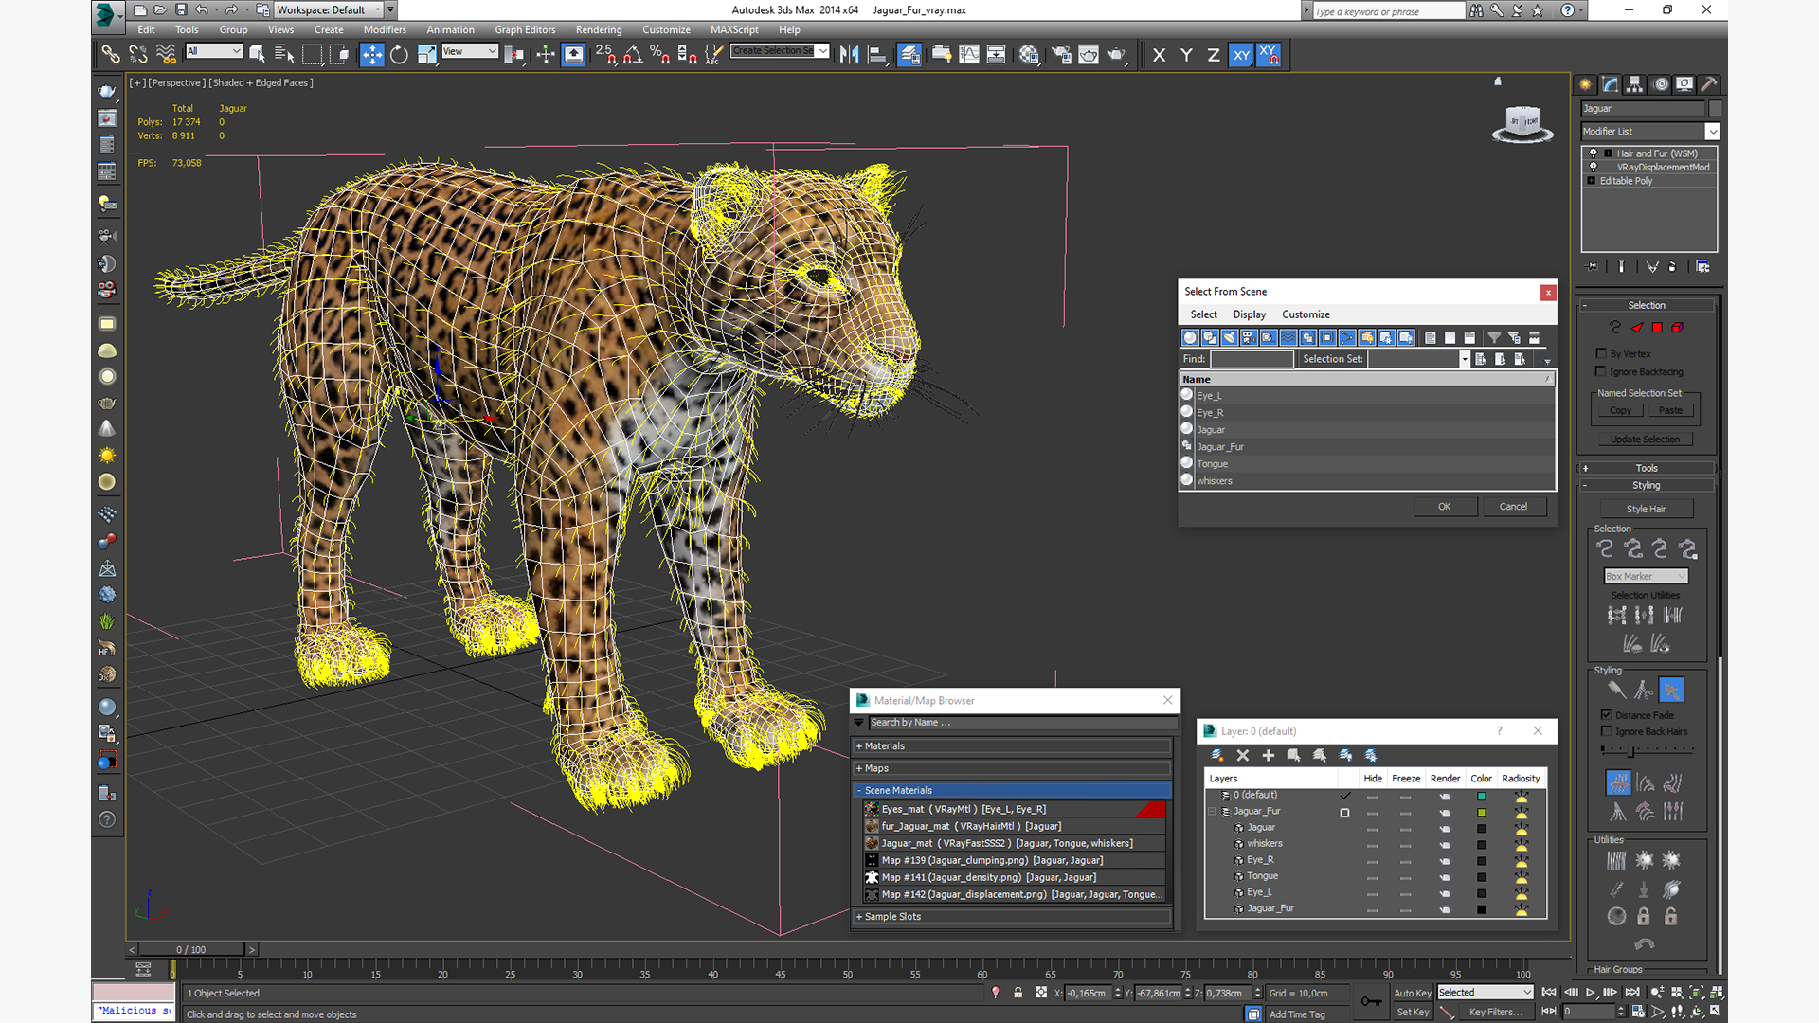The height and width of the screenshot is (1023, 1819).
Task: Open the Utilities hammer panel tab
Action: click(1708, 84)
